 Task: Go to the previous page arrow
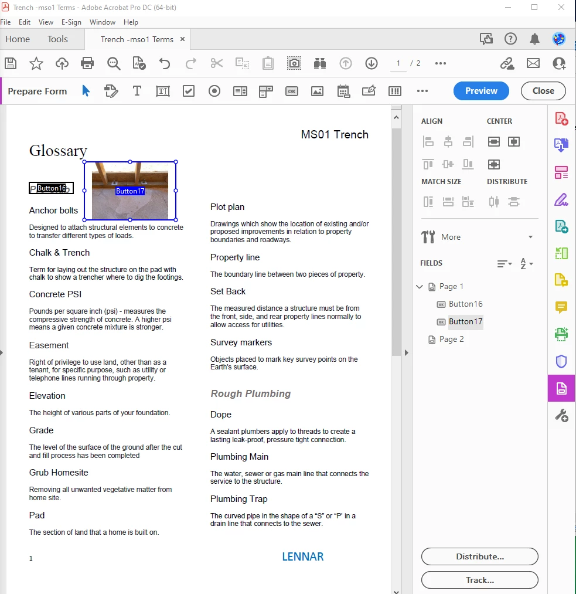pyautogui.click(x=346, y=63)
